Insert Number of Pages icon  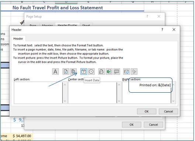(x=73, y=72)
